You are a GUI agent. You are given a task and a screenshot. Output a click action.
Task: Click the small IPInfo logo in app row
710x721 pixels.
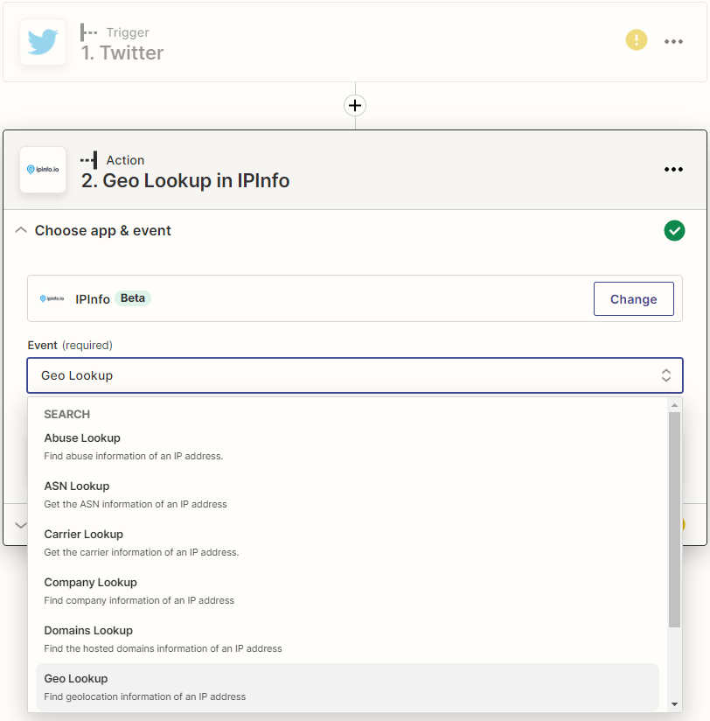click(x=52, y=298)
